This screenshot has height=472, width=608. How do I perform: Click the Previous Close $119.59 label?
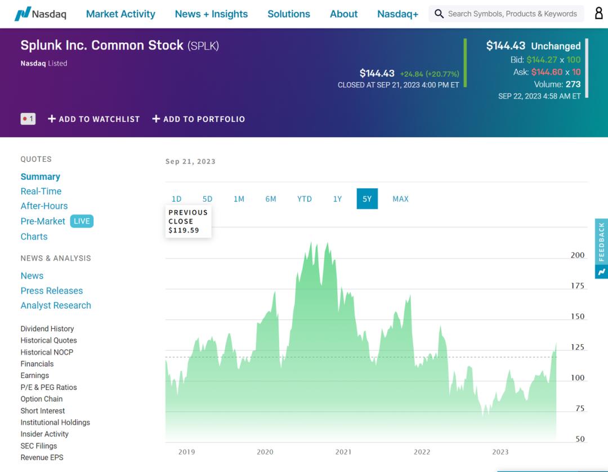189,221
